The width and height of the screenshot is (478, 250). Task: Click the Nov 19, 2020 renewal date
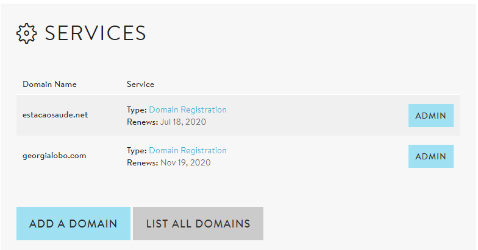pyautogui.click(x=185, y=162)
